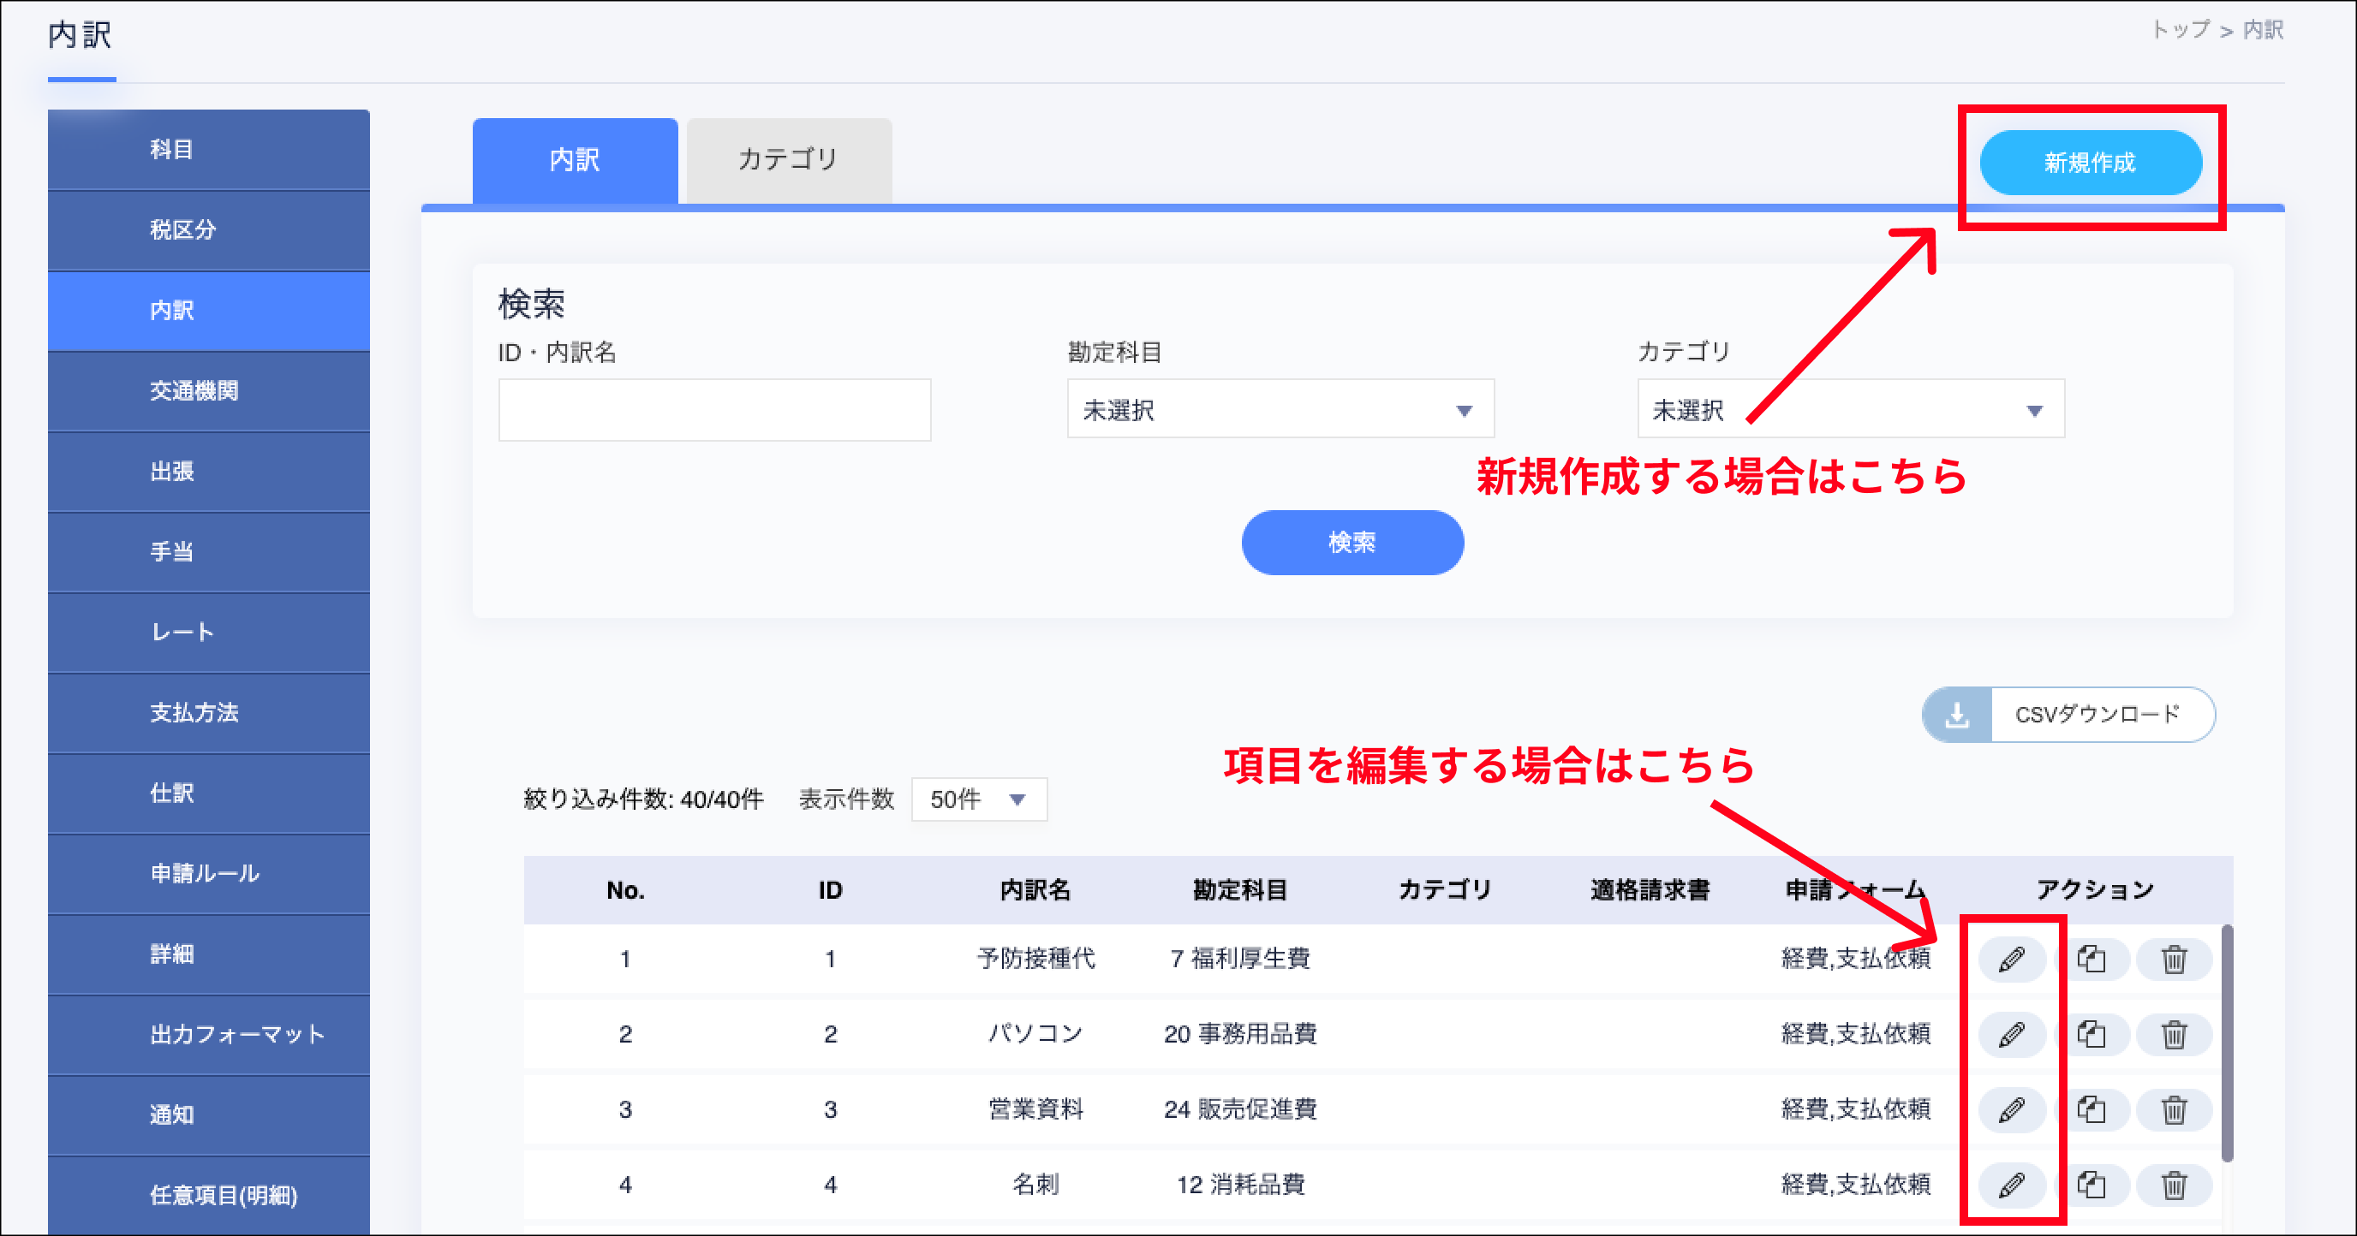Click the パソコン cell
Viewport: 2357px width, 1236px height.
(1035, 1034)
